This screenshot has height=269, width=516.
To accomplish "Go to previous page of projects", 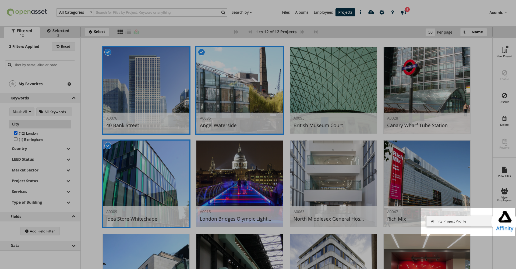I will 250,32.
